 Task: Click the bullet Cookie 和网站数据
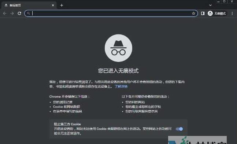coord(66,107)
